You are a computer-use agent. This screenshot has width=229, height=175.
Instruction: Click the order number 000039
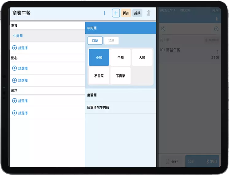[x=185, y=10]
